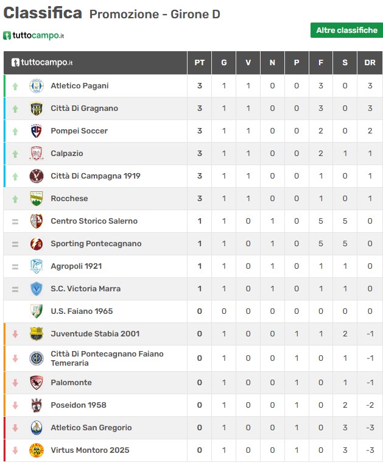Screen dimensions: 383x465
Task: Click the Atletico Pagani team crest
Action: coord(37,86)
